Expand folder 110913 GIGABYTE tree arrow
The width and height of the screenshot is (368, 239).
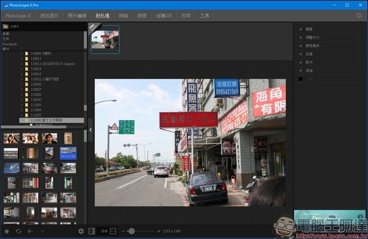(21, 64)
